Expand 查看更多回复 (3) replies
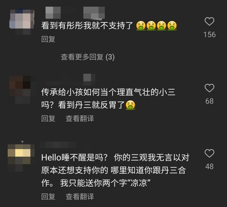 coord(88,57)
